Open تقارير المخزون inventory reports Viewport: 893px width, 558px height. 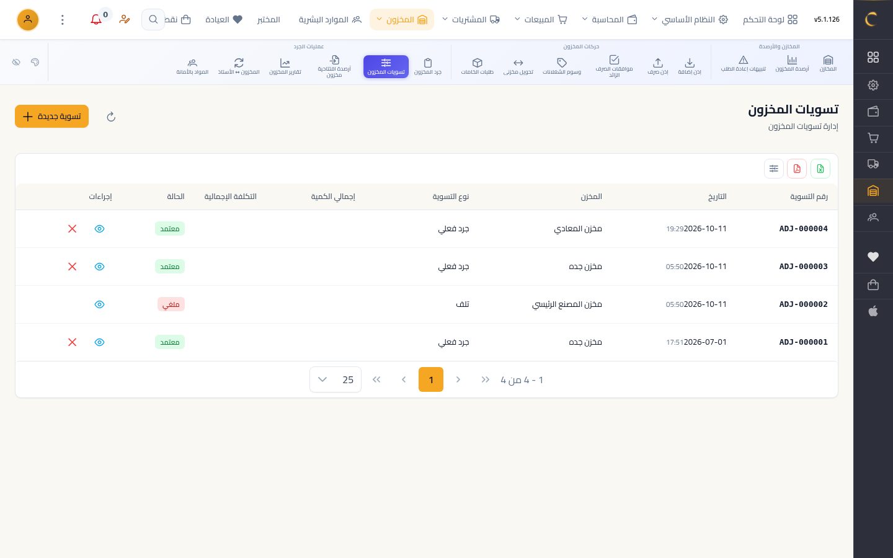285,66
